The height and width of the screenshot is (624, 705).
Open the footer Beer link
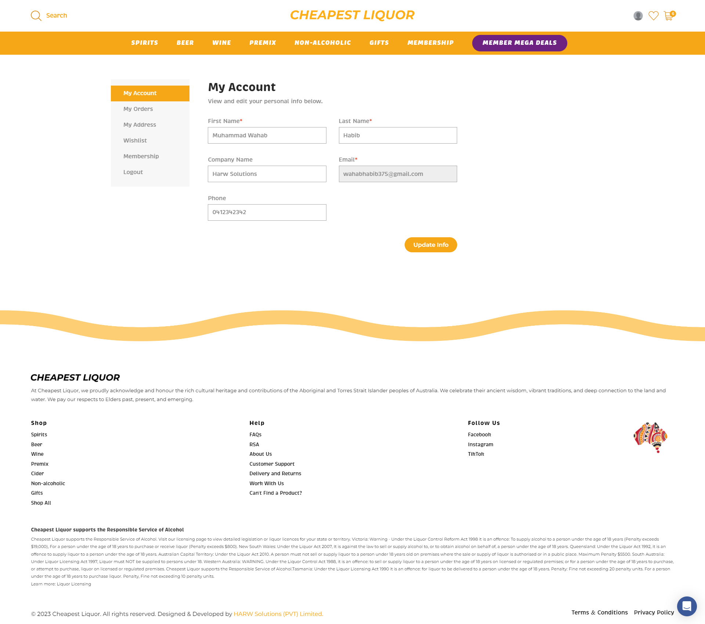[x=37, y=444]
